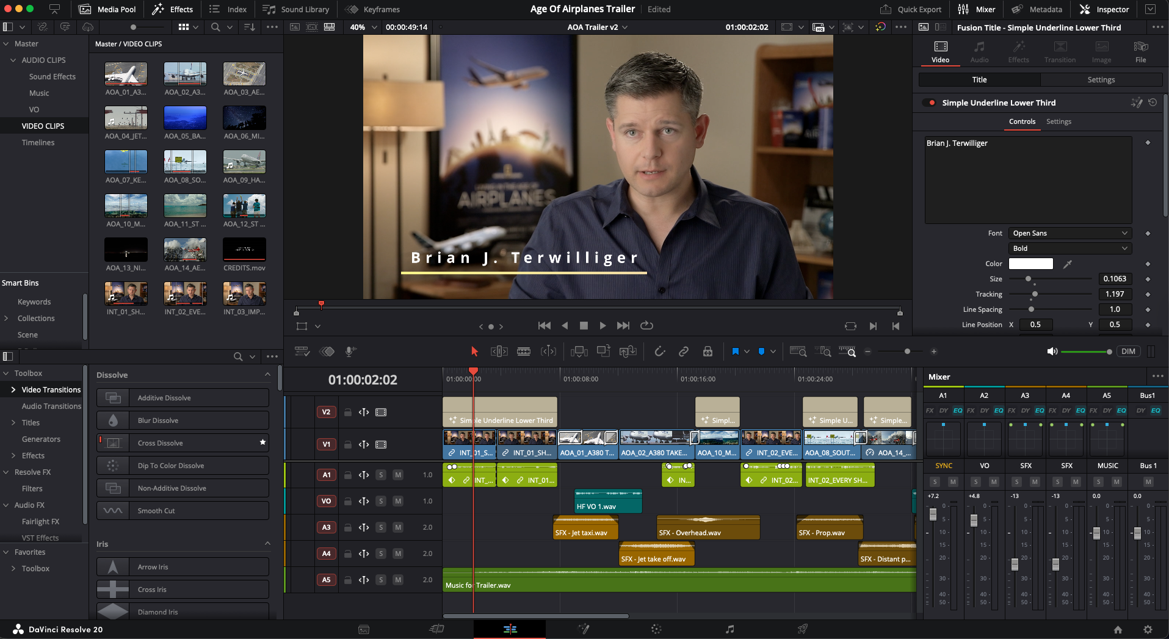Open Project Settings gear icon

1148,629
